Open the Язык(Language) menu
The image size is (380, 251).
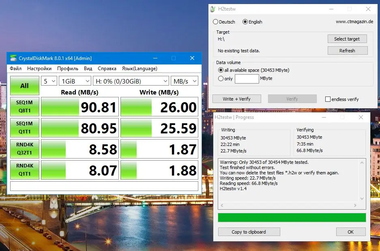tap(140, 69)
